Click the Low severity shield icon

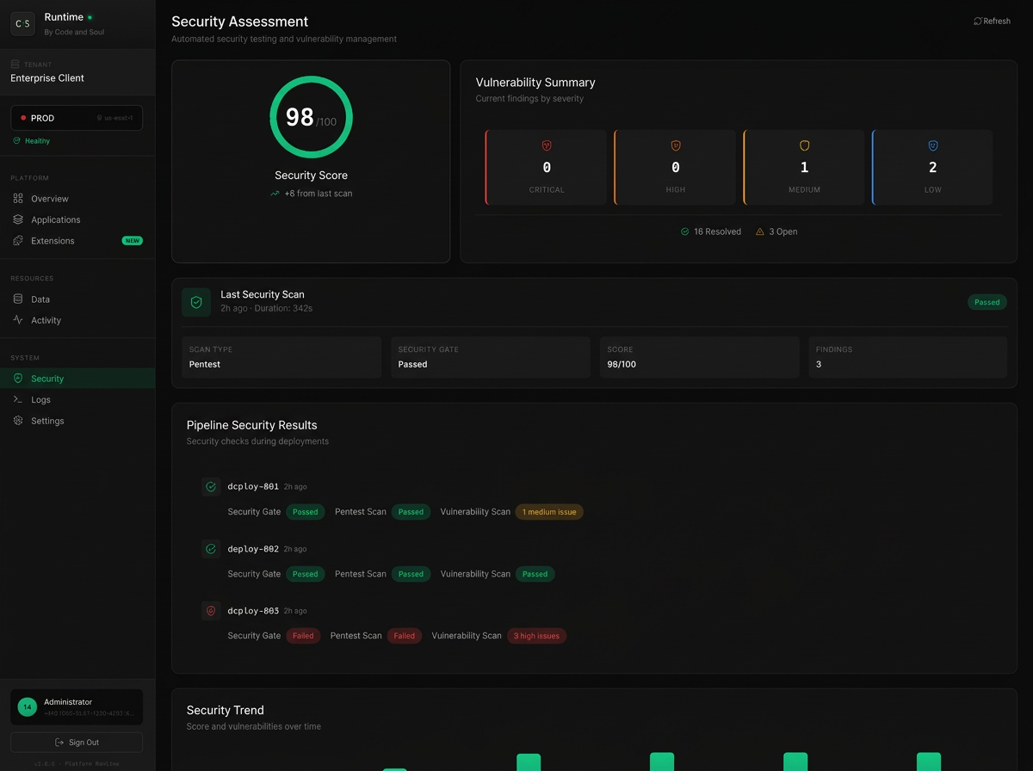pyautogui.click(x=932, y=145)
